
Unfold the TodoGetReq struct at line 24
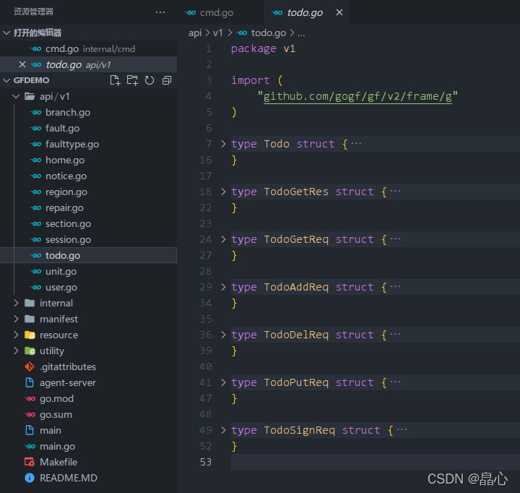pyautogui.click(x=223, y=239)
